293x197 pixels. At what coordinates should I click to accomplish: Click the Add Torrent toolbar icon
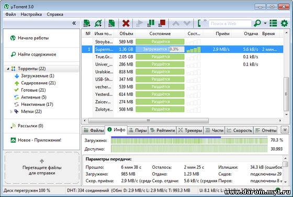87,23
